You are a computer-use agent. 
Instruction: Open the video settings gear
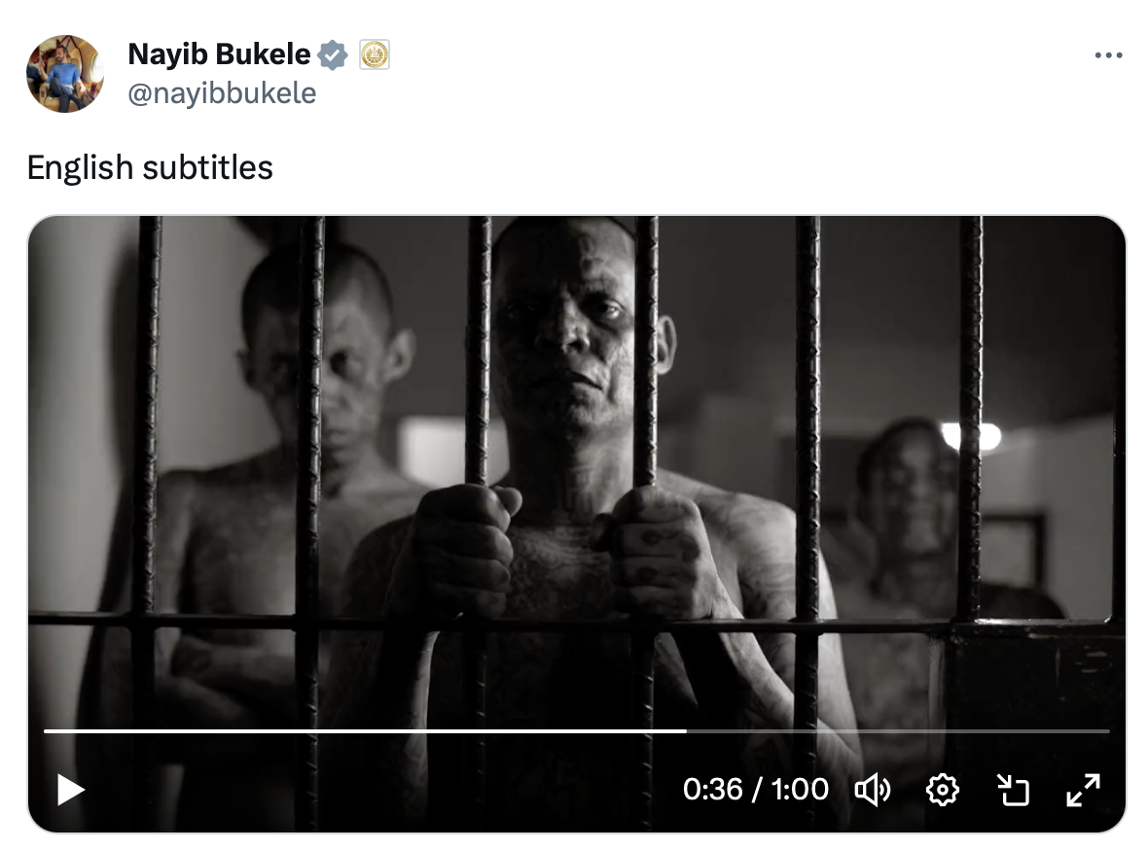coord(943,790)
